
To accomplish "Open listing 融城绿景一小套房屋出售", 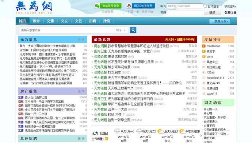I will click(x=40, y=126).
